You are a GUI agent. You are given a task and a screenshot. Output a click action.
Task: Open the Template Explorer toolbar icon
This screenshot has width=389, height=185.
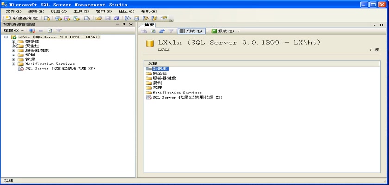tap(155, 18)
